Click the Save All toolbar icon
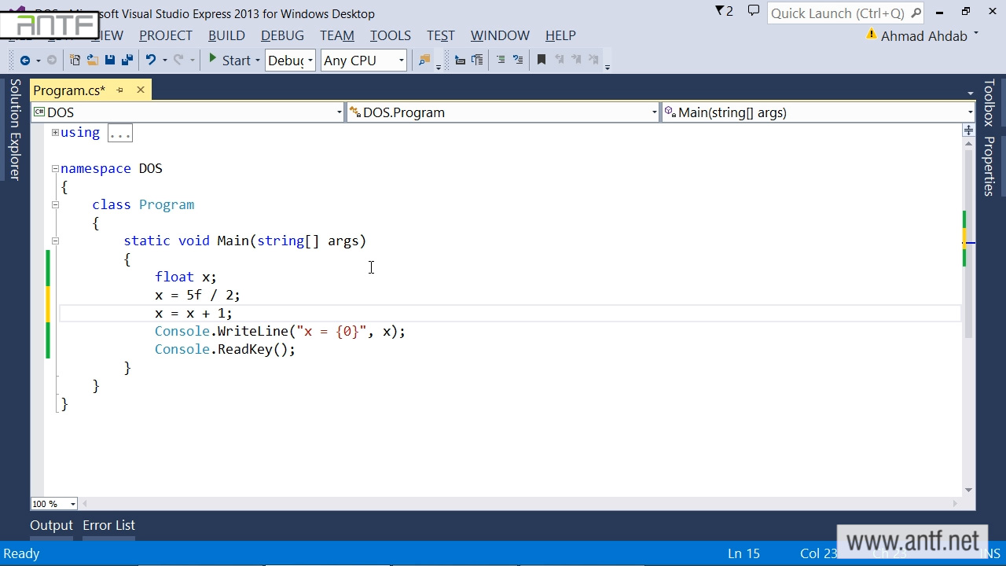This screenshot has height=566, width=1006. 127,60
